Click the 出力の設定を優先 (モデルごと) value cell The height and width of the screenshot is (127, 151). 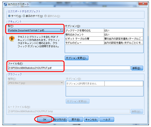pyautogui.click(x=123, y=43)
